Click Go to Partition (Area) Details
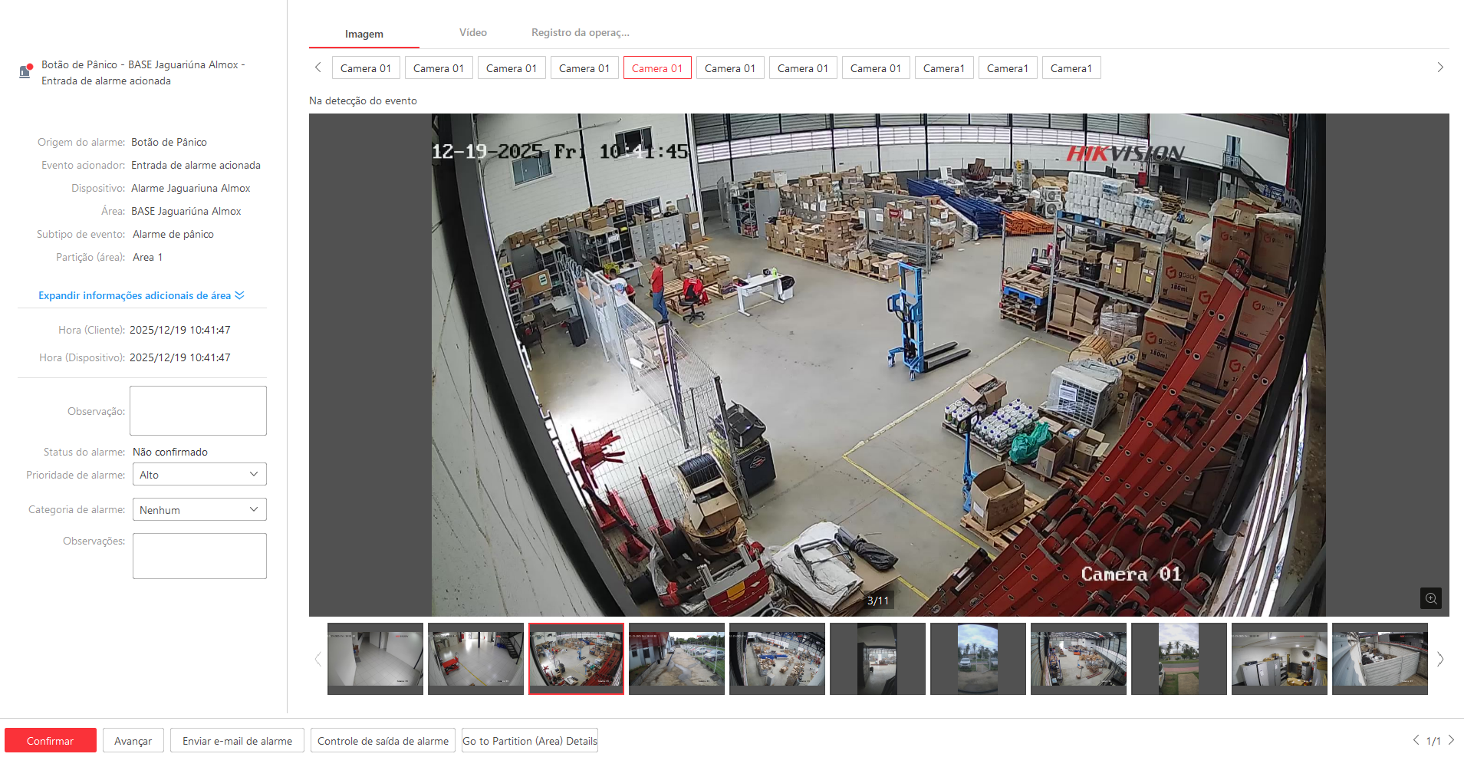 529,741
